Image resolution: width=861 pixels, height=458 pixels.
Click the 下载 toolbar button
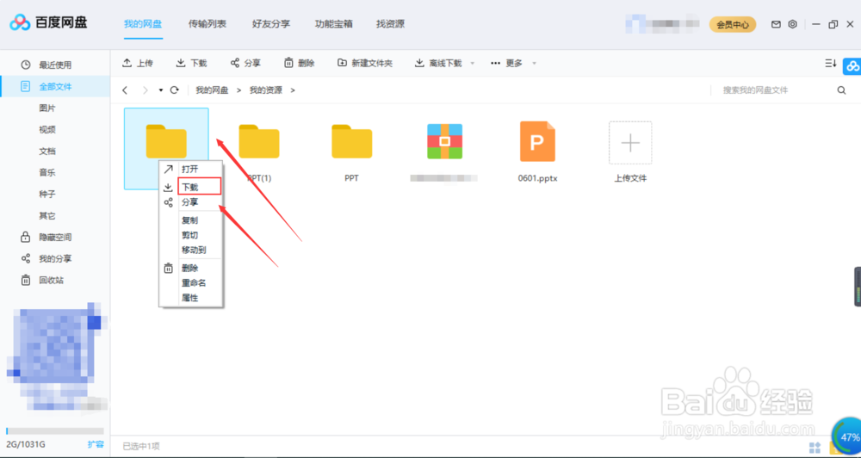coord(192,63)
